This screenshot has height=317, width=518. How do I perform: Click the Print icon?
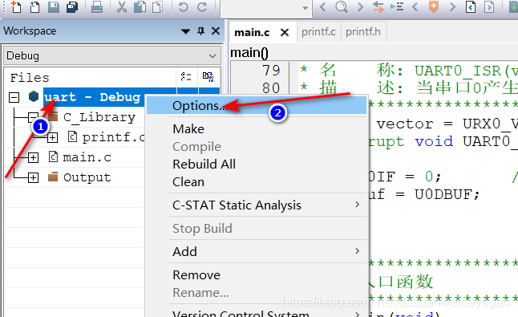pos(96,6)
